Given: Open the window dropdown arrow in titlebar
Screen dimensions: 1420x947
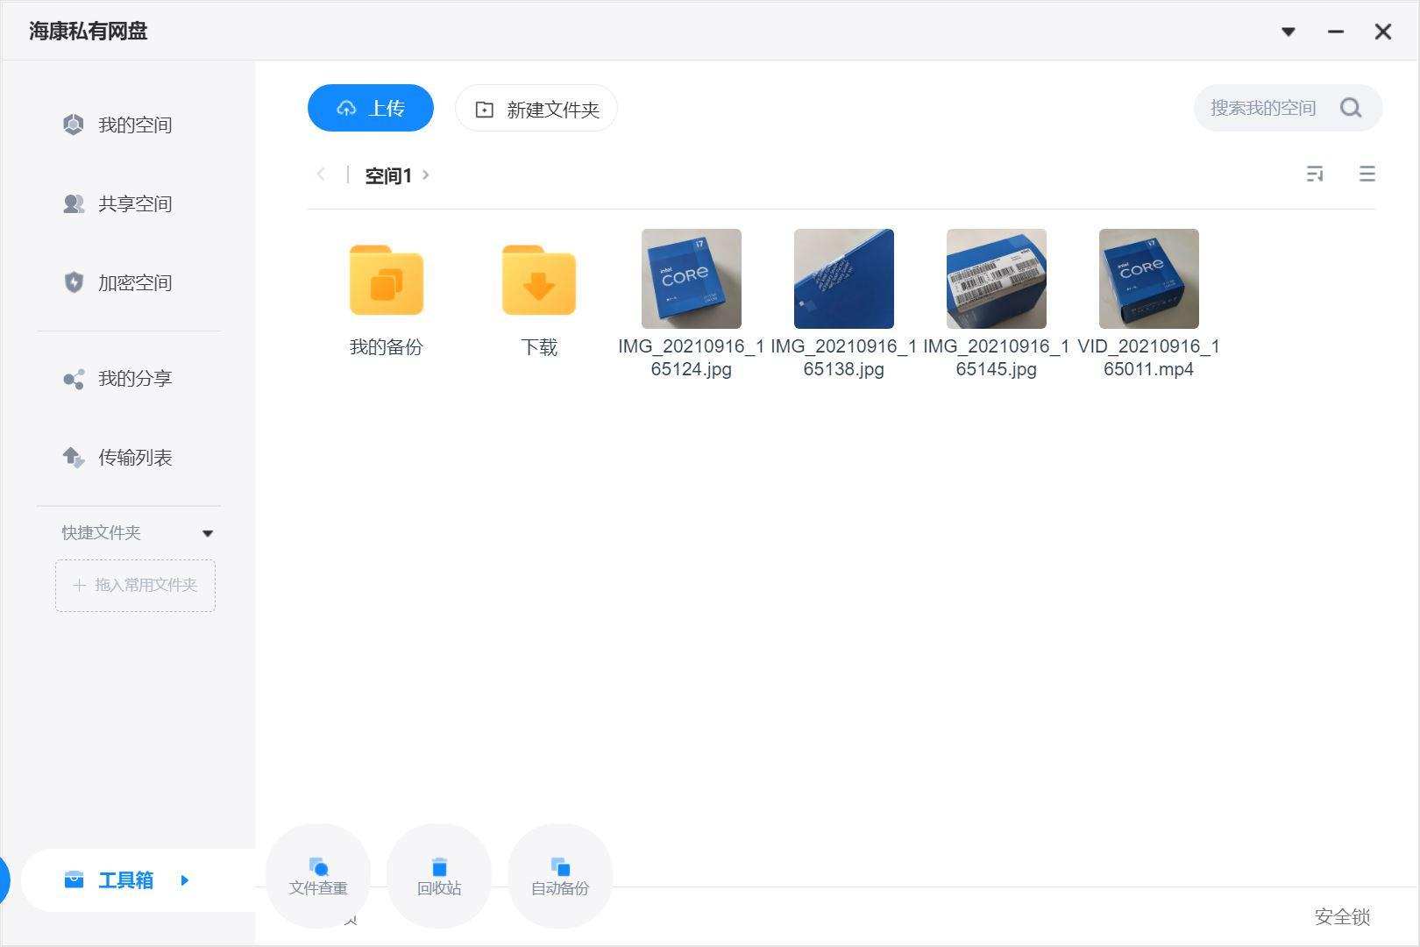Looking at the screenshot, I should coord(1289,32).
